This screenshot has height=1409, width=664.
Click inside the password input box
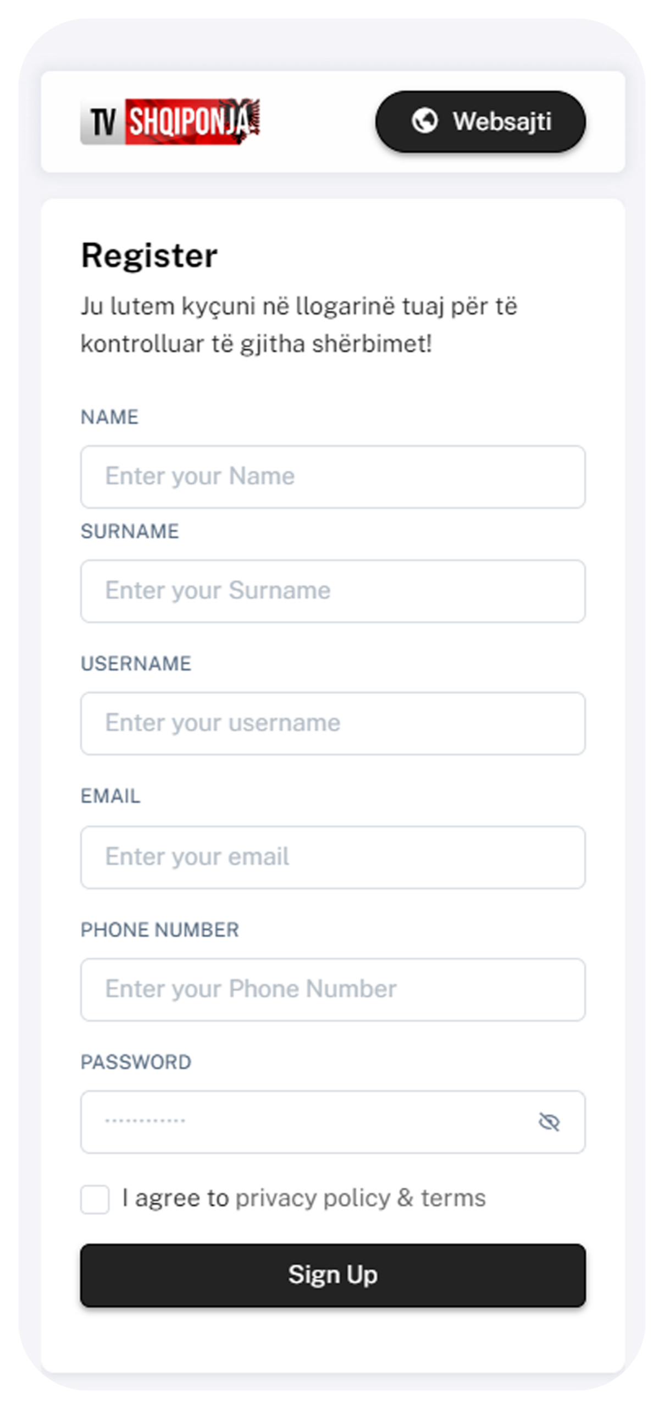pyautogui.click(x=308, y=1122)
